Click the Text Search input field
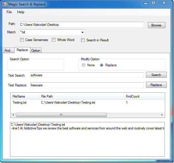The width and height of the screenshot is (174, 163). point(87,75)
